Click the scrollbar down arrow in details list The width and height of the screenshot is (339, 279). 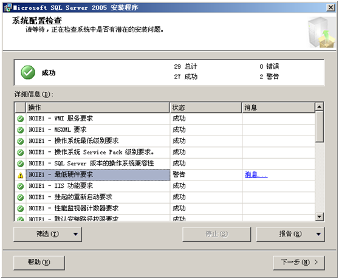coord(320,216)
